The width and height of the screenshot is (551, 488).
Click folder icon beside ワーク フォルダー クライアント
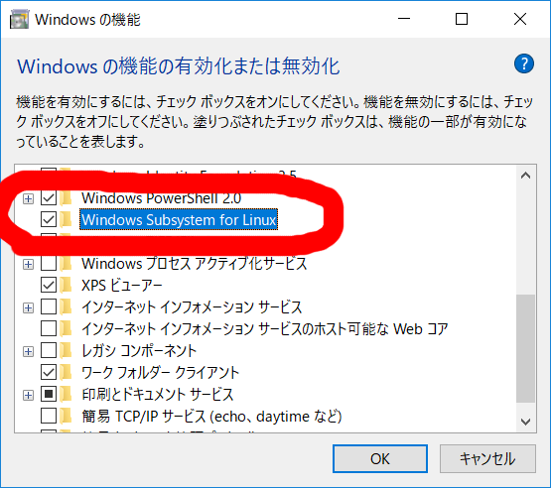pyautogui.click(x=67, y=372)
